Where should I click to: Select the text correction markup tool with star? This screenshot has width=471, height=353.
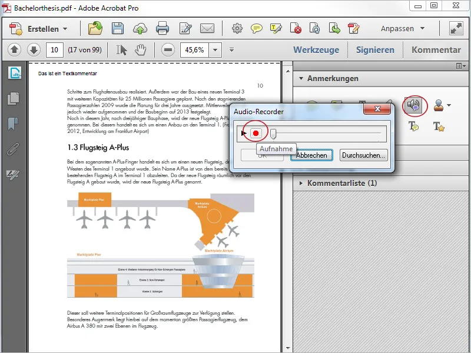pyautogui.click(x=439, y=126)
